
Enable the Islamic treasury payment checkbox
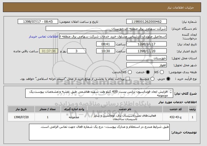pos(128,79)
